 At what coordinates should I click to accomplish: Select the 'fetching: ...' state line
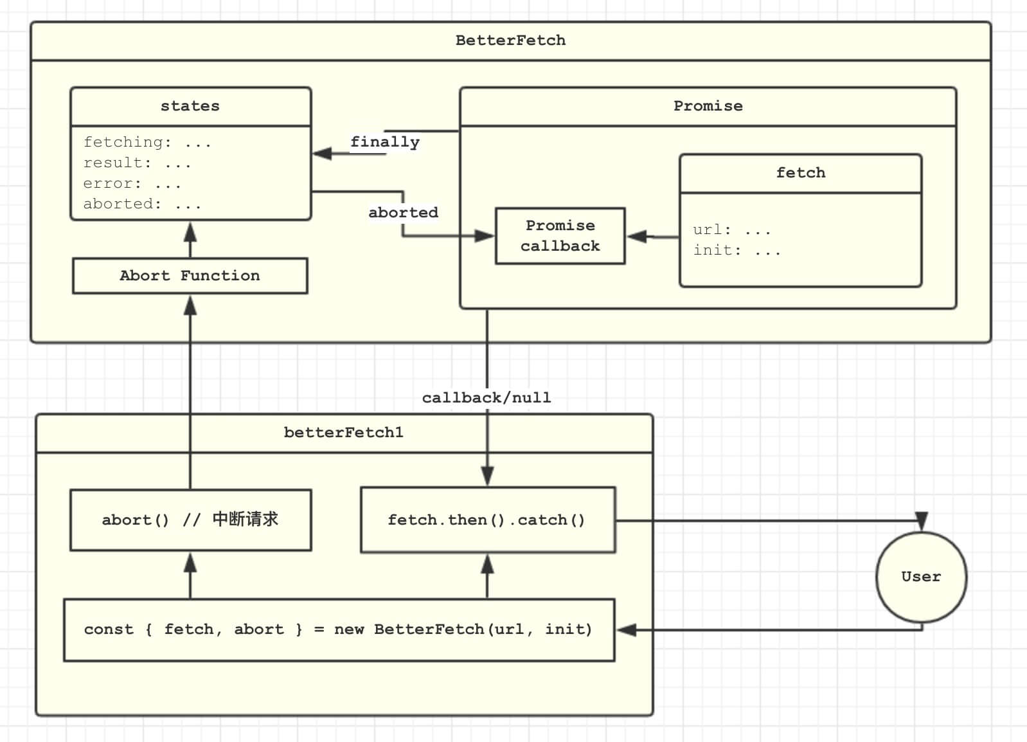click(147, 142)
